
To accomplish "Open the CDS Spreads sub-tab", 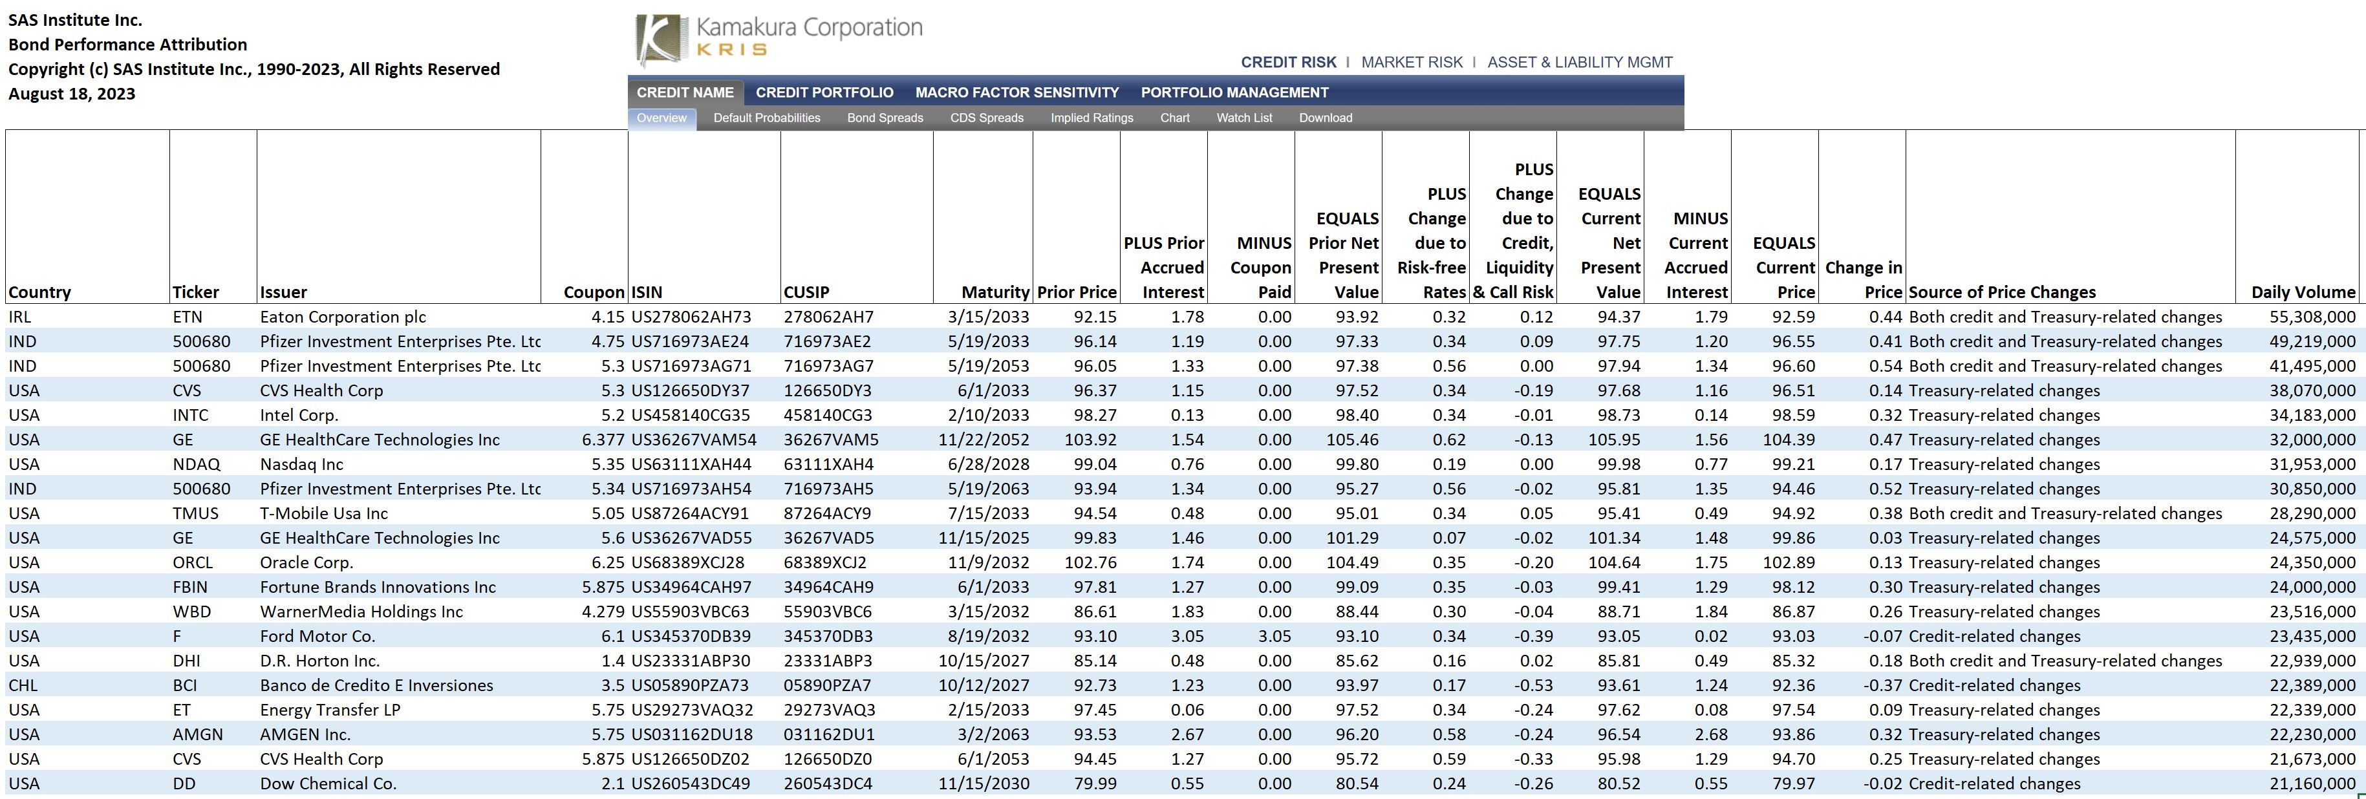I will click(987, 118).
